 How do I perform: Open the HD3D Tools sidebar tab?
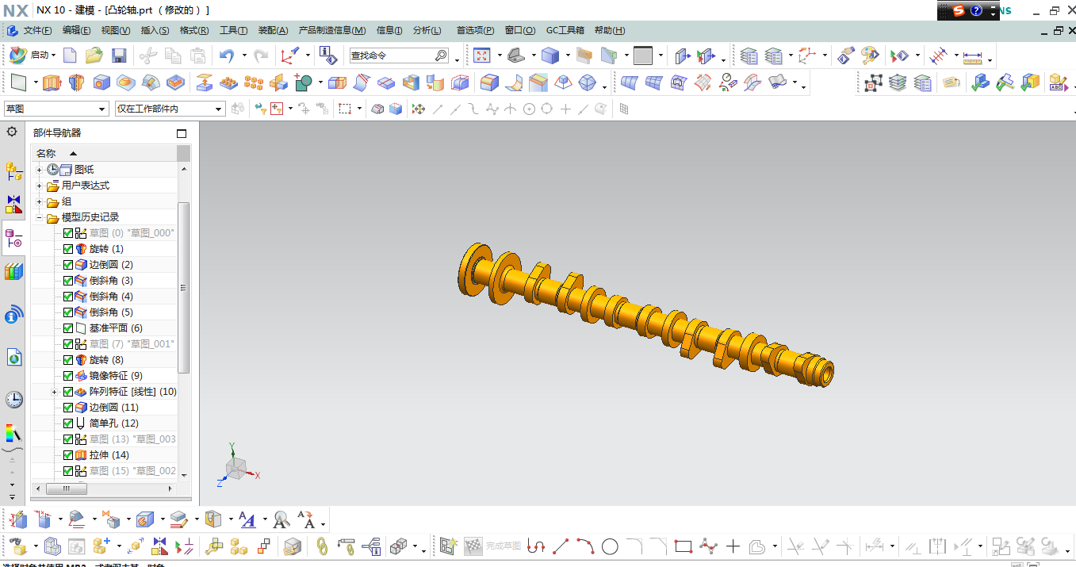pyautogui.click(x=13, y=316)
